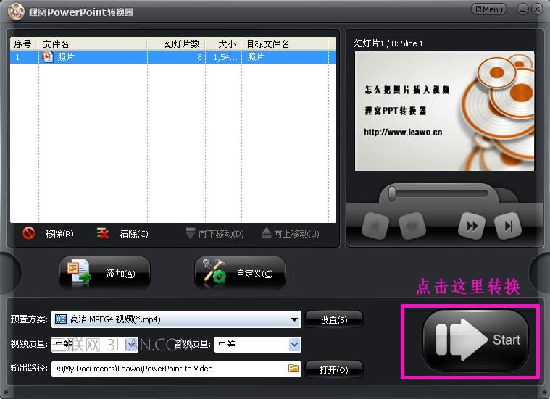Jump to the first slide in preview
550x399 pixels.
pos(375,226)
